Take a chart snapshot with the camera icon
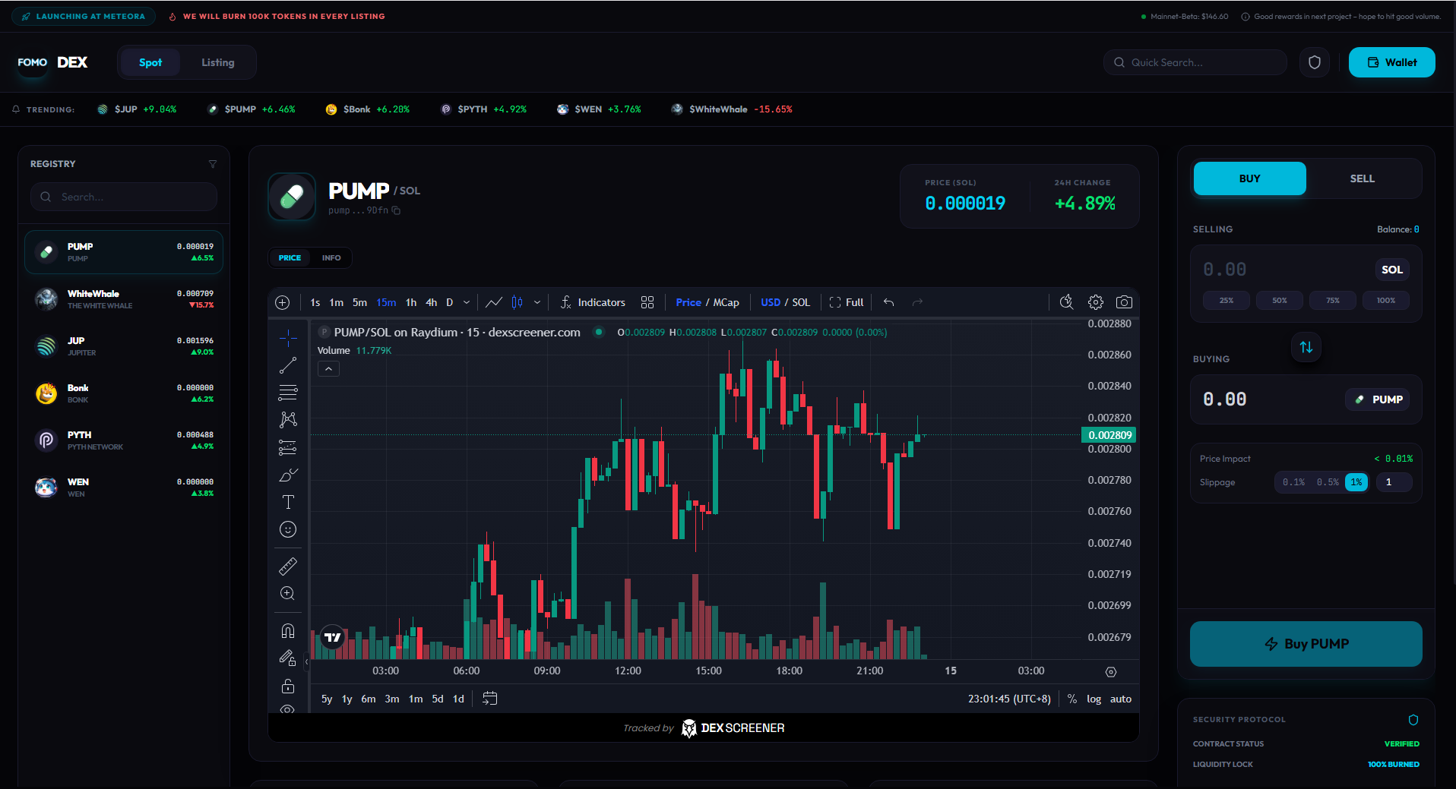 tap(1125, 301)
